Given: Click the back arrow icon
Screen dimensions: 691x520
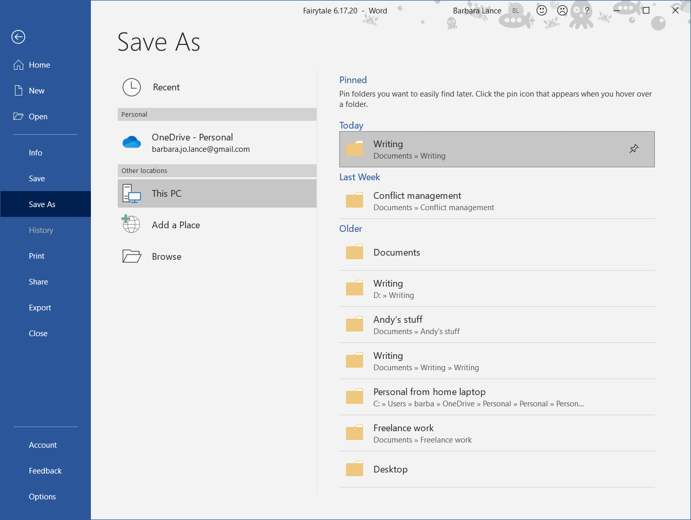Looking at the screenshot, I should [x=18, y=37].
